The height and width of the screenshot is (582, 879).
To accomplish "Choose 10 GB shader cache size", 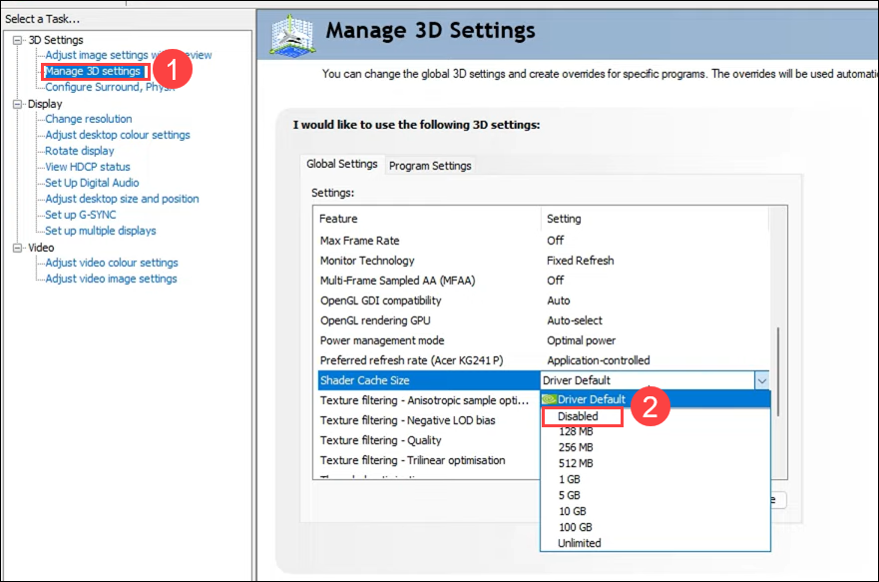I will (x=573, y=511).
